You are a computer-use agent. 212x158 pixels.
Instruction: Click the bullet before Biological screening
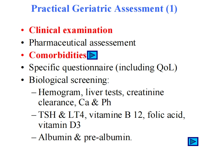(23, 80)
